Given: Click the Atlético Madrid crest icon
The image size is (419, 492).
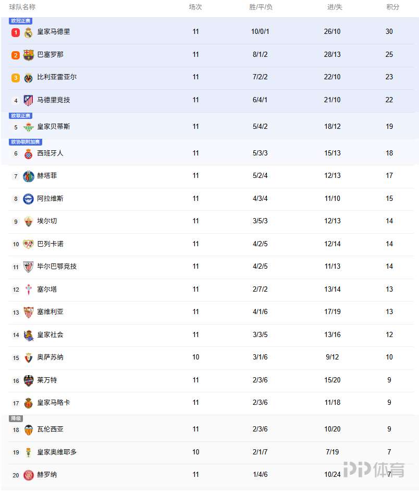Looking at the screenshot, I should point(28,100).
